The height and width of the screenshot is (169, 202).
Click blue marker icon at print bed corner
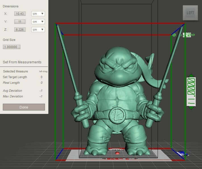click(x=182, y=154)
